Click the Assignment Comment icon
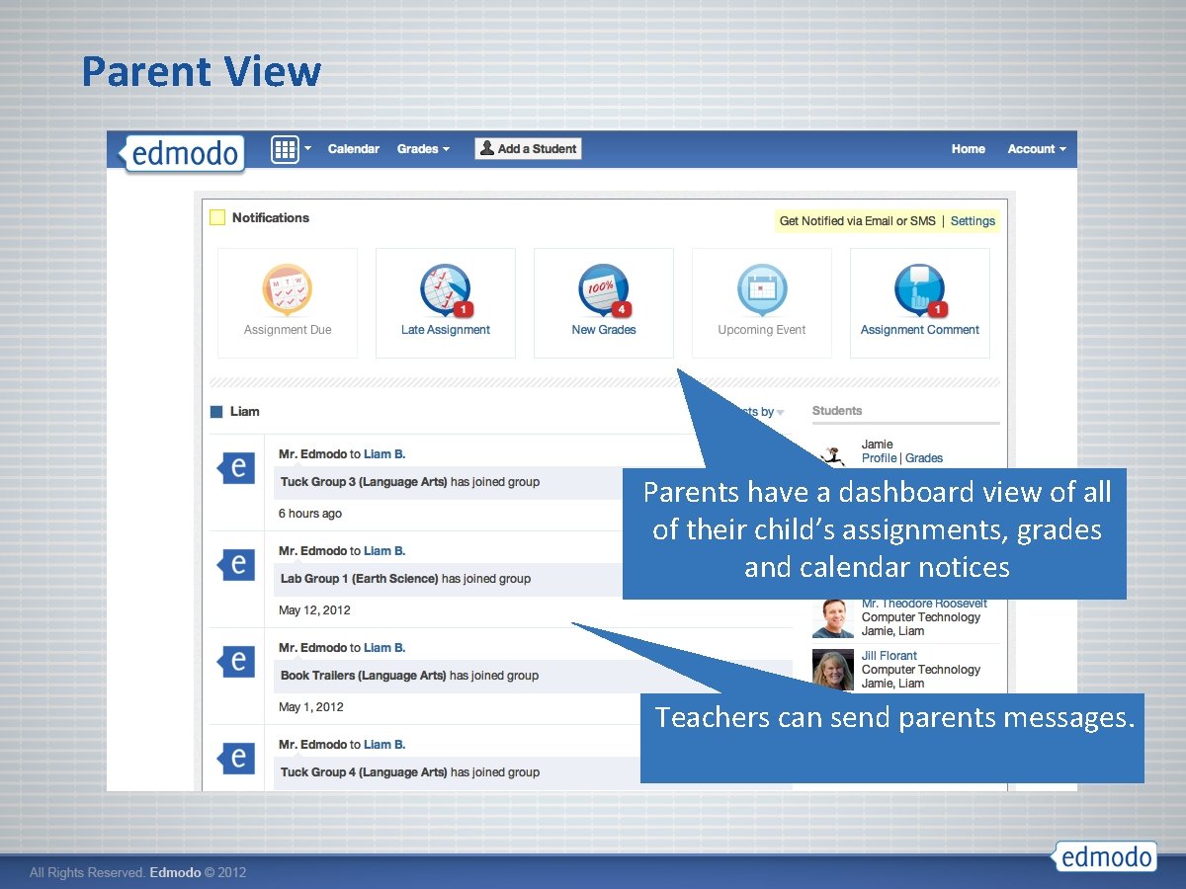This screenshot has height=889, width=1186. click(917, 289)
